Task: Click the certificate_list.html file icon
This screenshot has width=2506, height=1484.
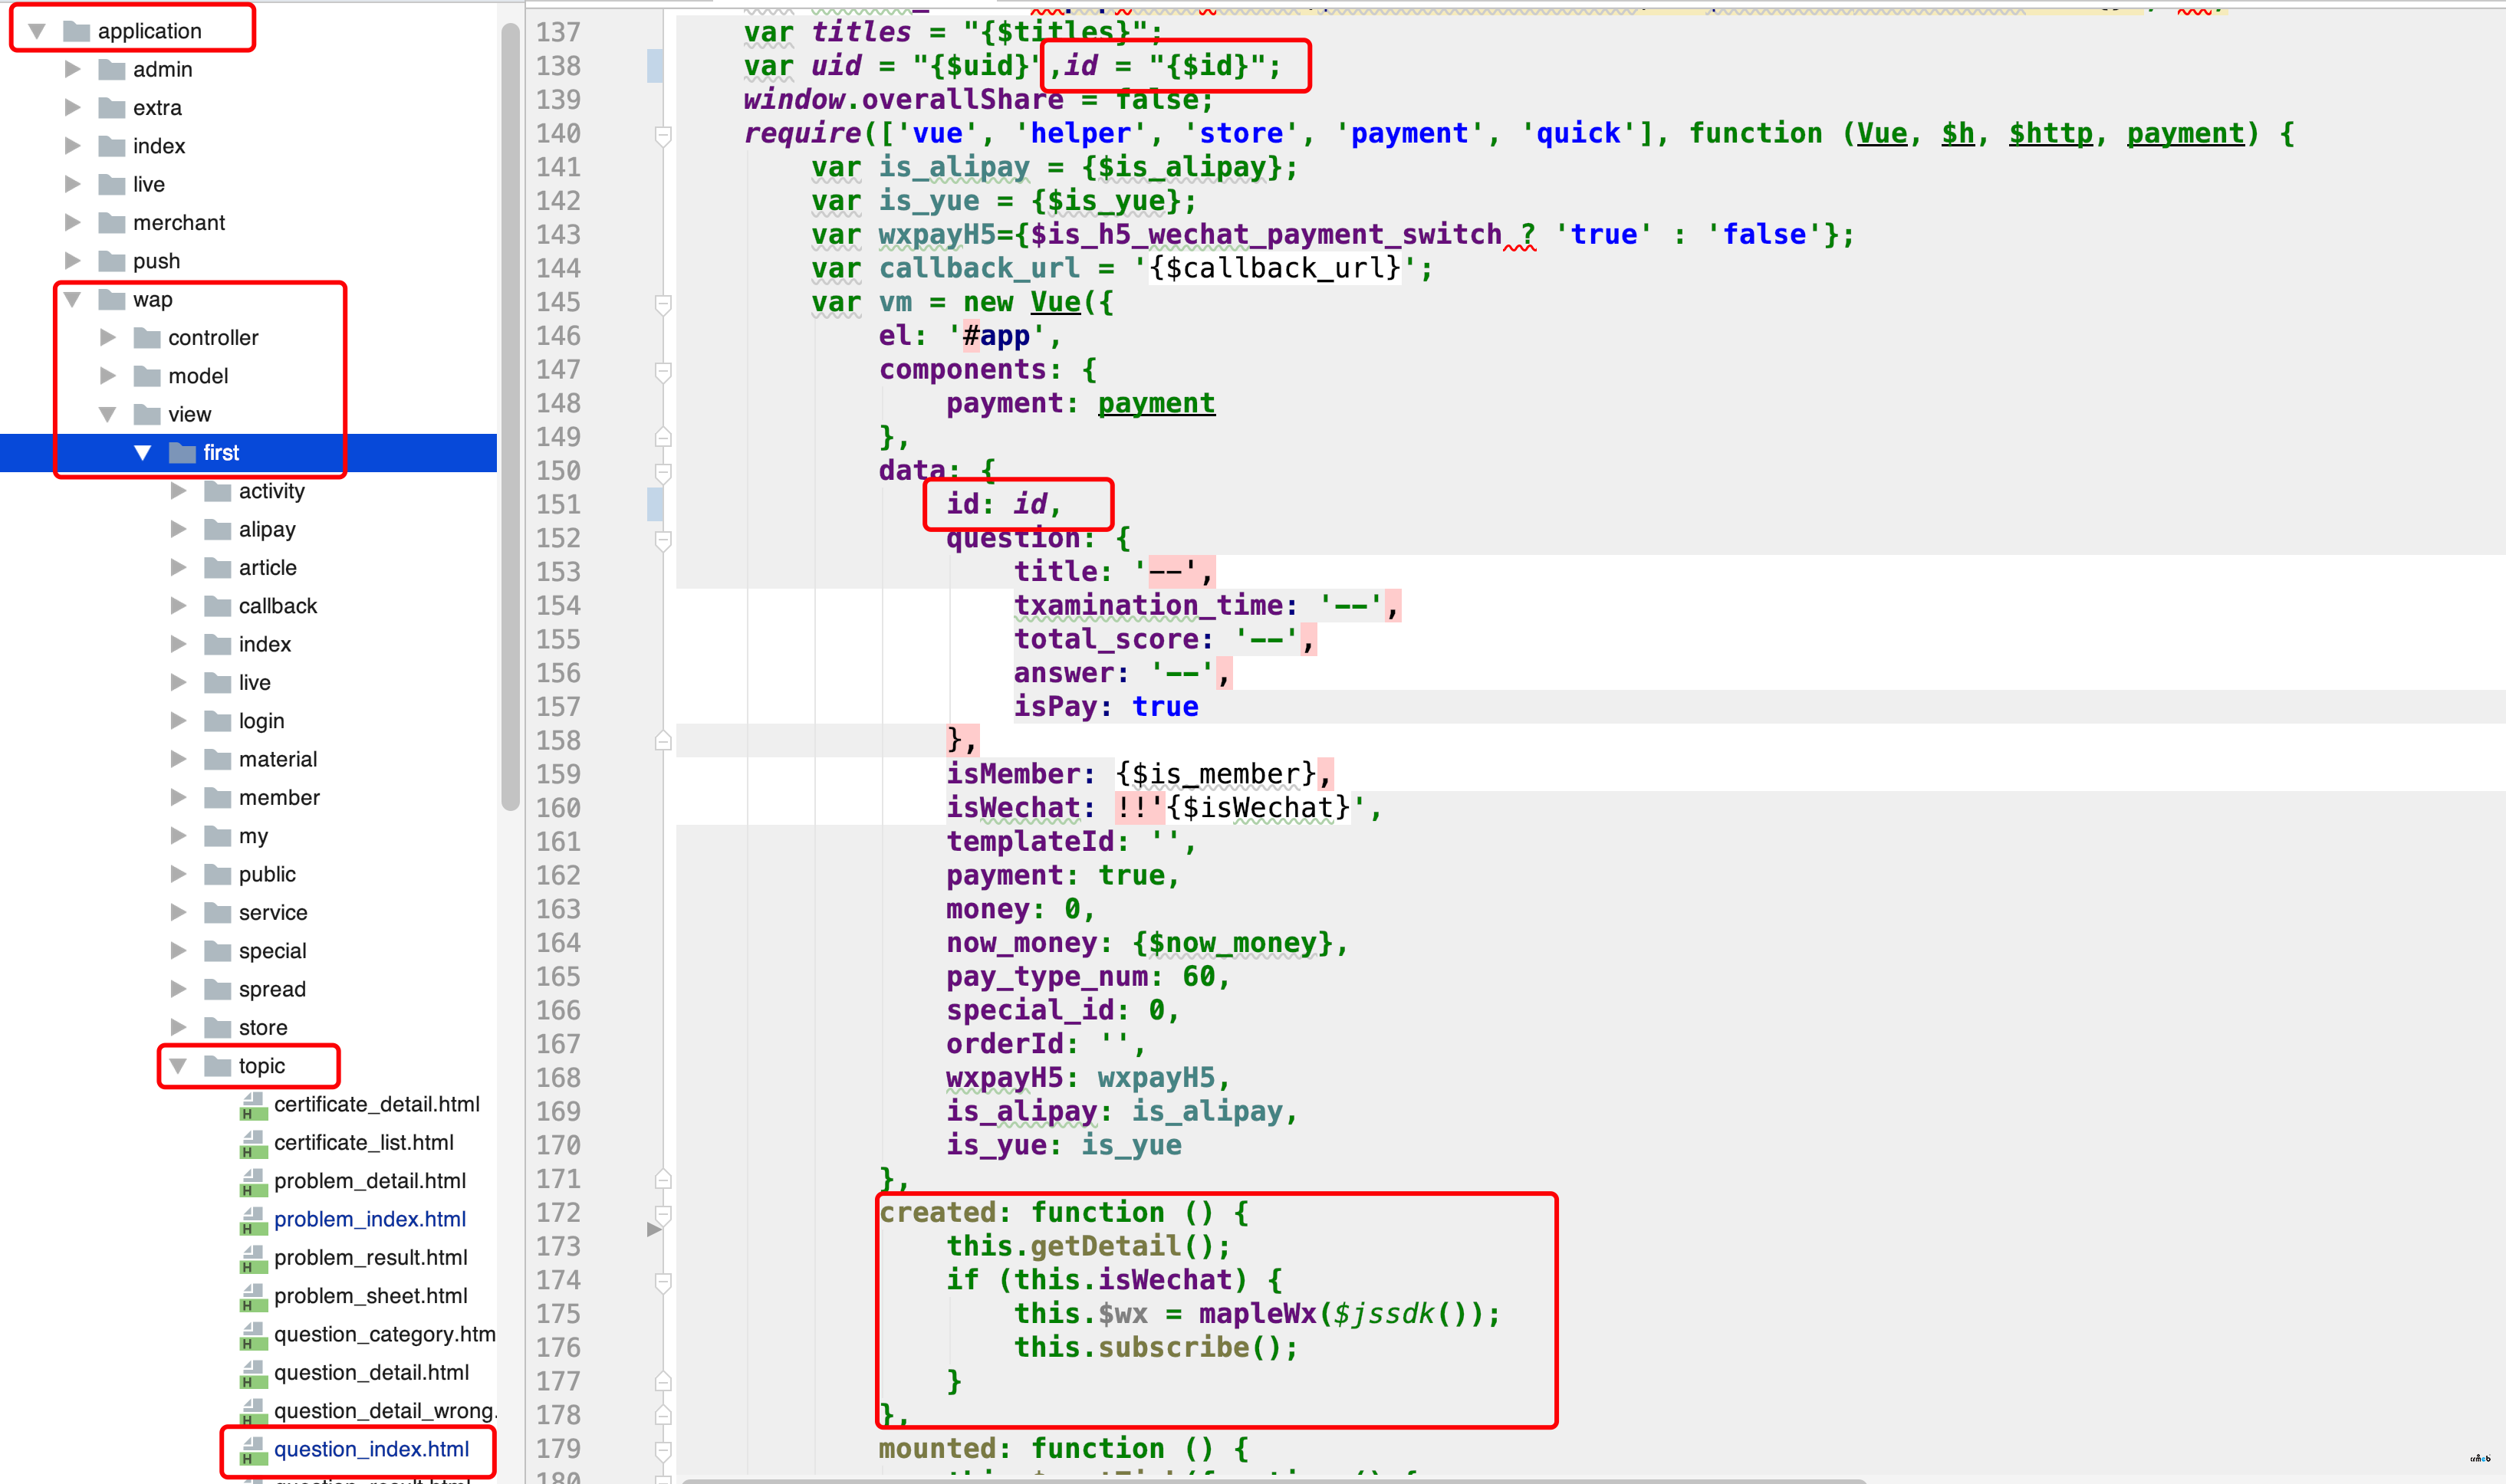Action: [x=253, y=1143]
